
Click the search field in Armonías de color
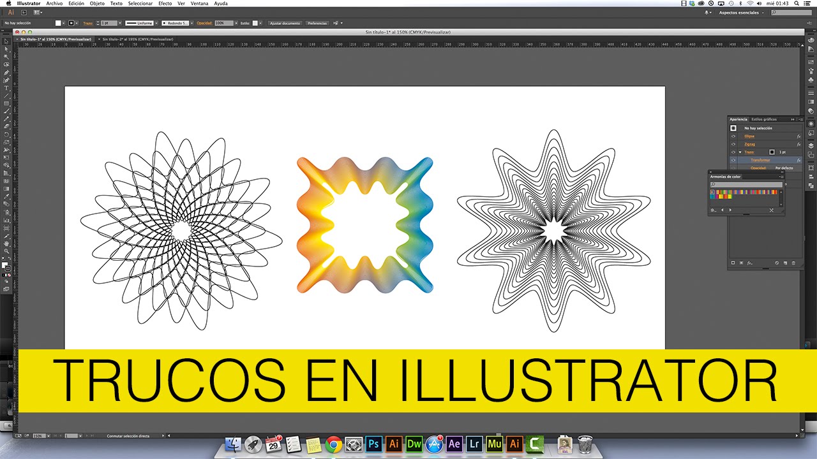[746, 185]
